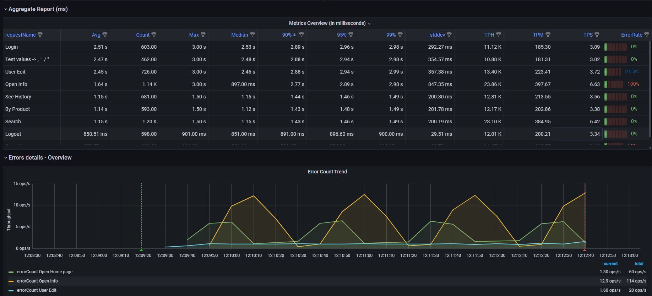Open filter icon for TPM column
Viewport: 652px width, 296px height.
tap(548, 35)
